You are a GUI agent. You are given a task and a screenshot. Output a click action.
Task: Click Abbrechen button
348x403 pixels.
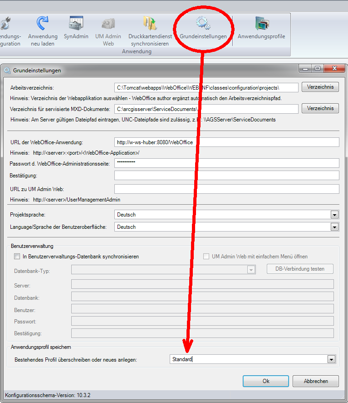pyautogui.click(x=316, y=381)
